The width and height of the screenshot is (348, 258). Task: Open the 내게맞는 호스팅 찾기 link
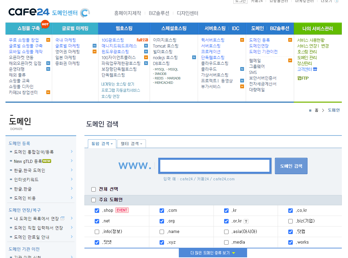118,84
